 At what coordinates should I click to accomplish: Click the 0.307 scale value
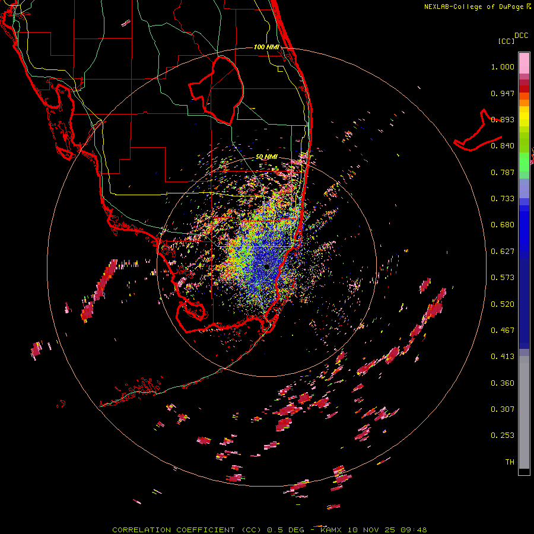coord(503,409)
